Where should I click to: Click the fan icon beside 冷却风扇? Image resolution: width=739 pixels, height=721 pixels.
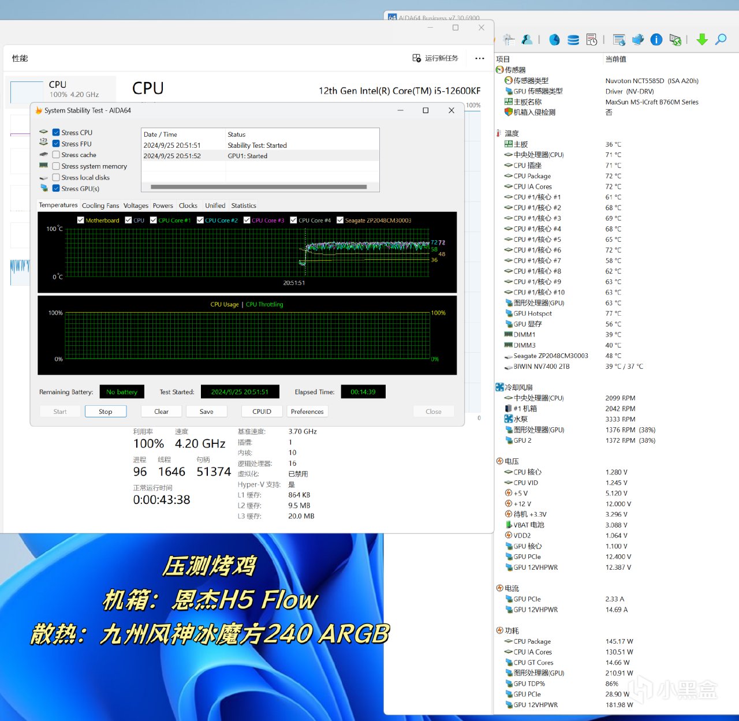(499, 387)
